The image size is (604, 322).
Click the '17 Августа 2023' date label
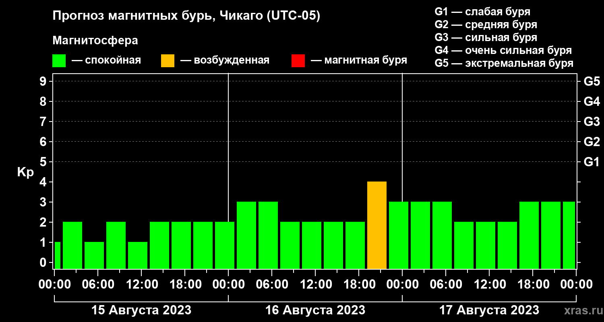tap(489, 310)
